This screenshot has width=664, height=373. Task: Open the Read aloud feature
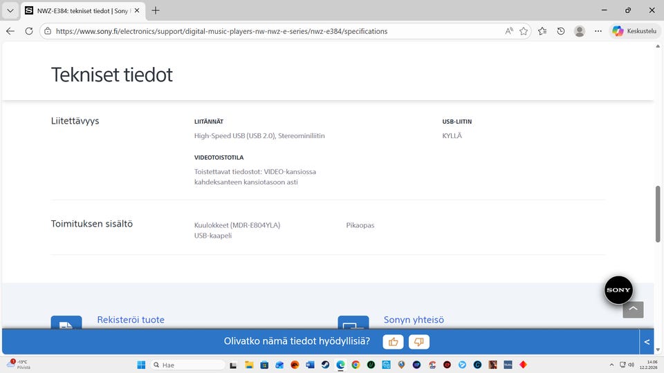click(509, 31)
